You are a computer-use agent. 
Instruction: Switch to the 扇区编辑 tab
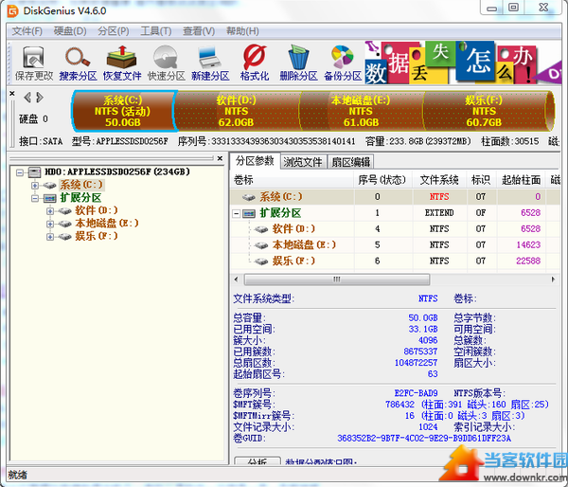[x=350, y=162]
